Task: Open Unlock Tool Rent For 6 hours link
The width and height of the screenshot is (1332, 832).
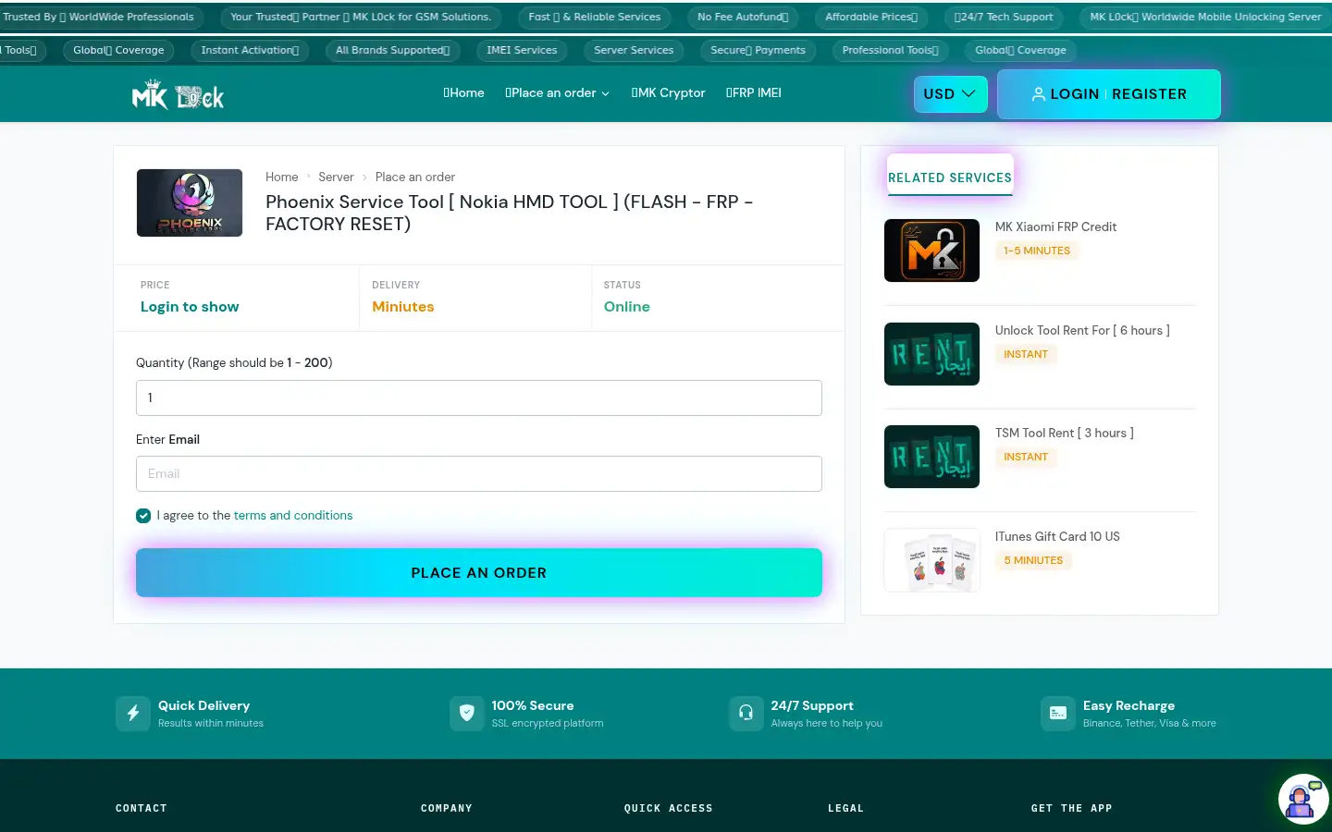Action: pos(1082,331)
